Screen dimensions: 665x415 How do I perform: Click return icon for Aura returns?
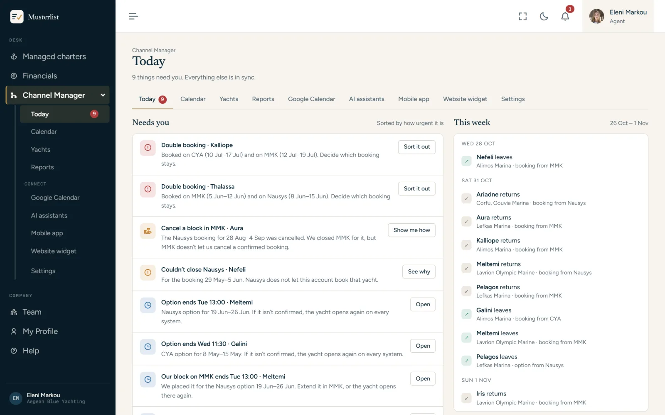pos(466,222)
